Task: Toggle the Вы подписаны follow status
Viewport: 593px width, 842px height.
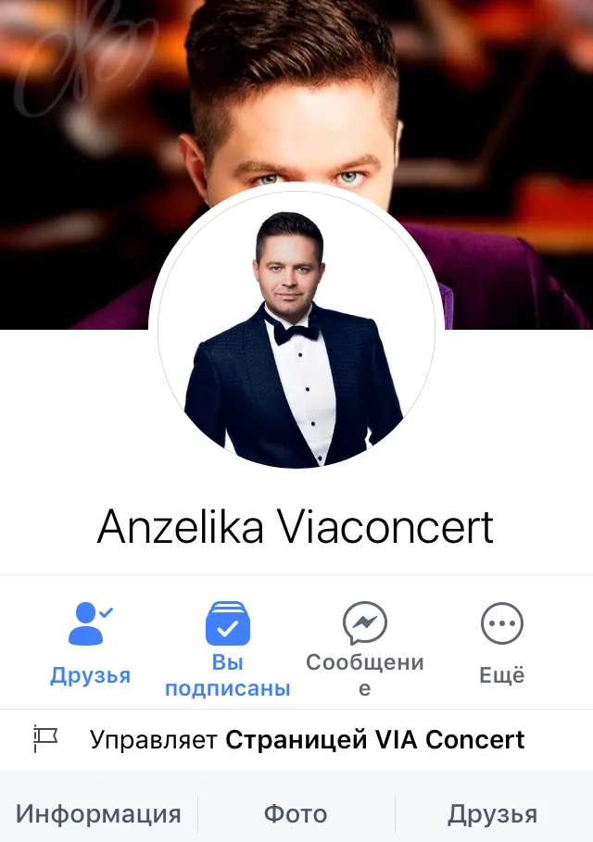Action: click(x=228, y=675)
